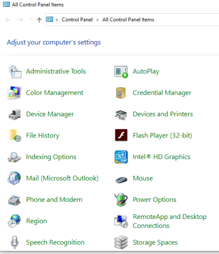Open the Indexing Options link
This screenshot has width=219, height=254.
[x=51, y=157]
